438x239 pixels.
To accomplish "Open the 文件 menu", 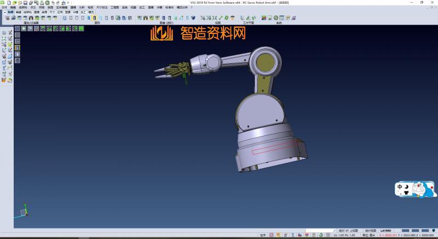I will tap(4, 7).
